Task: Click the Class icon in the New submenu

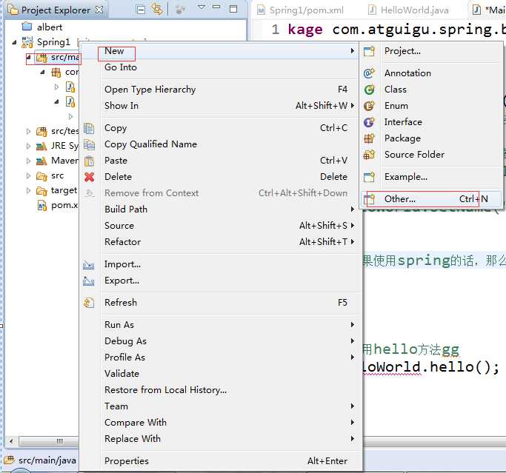Action: tap(369, 90)
